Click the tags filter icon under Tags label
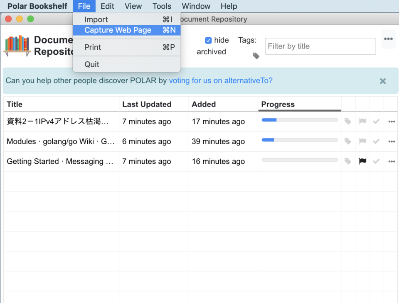 pyautogui.click(x=256, y=56)
